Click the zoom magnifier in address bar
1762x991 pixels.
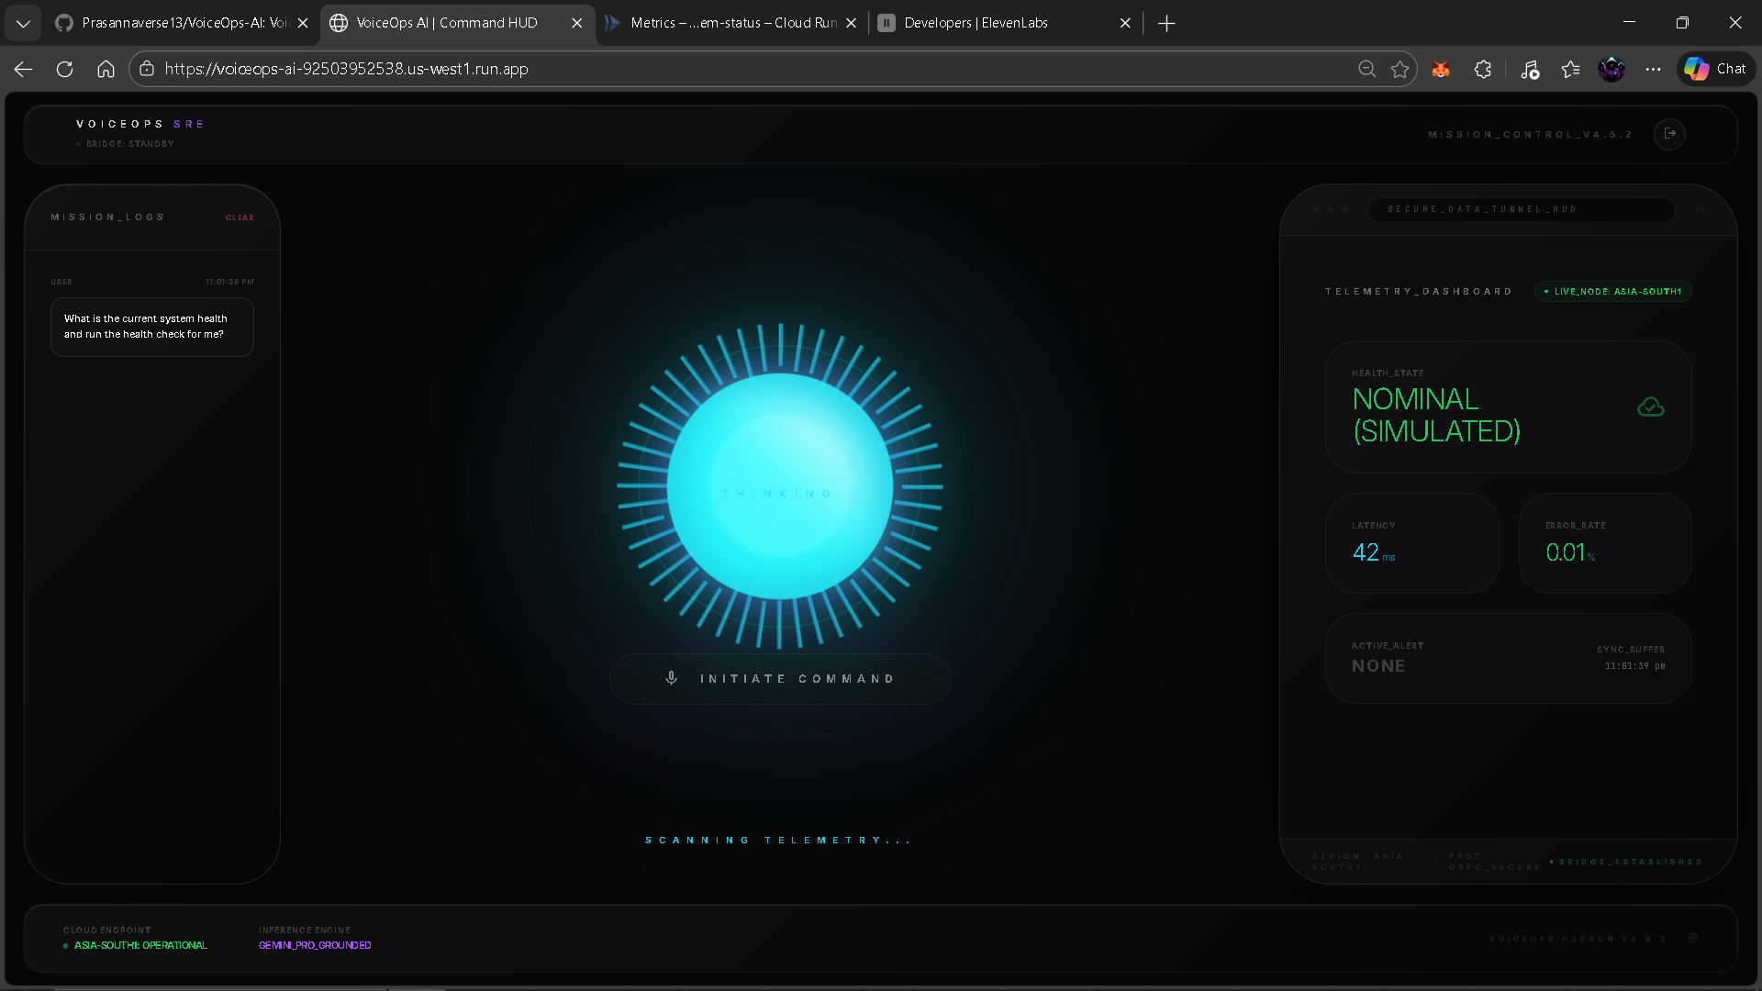[x=1366, y=69]
